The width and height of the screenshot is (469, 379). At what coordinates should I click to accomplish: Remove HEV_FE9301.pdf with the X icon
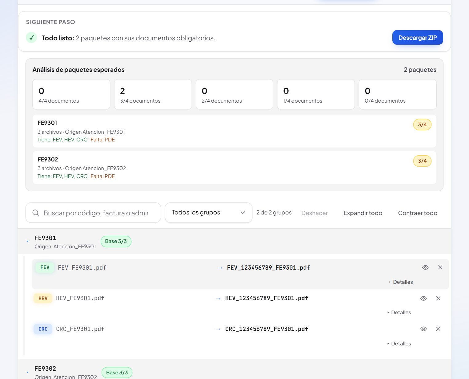pyautogui.click(x=438, y=298)
